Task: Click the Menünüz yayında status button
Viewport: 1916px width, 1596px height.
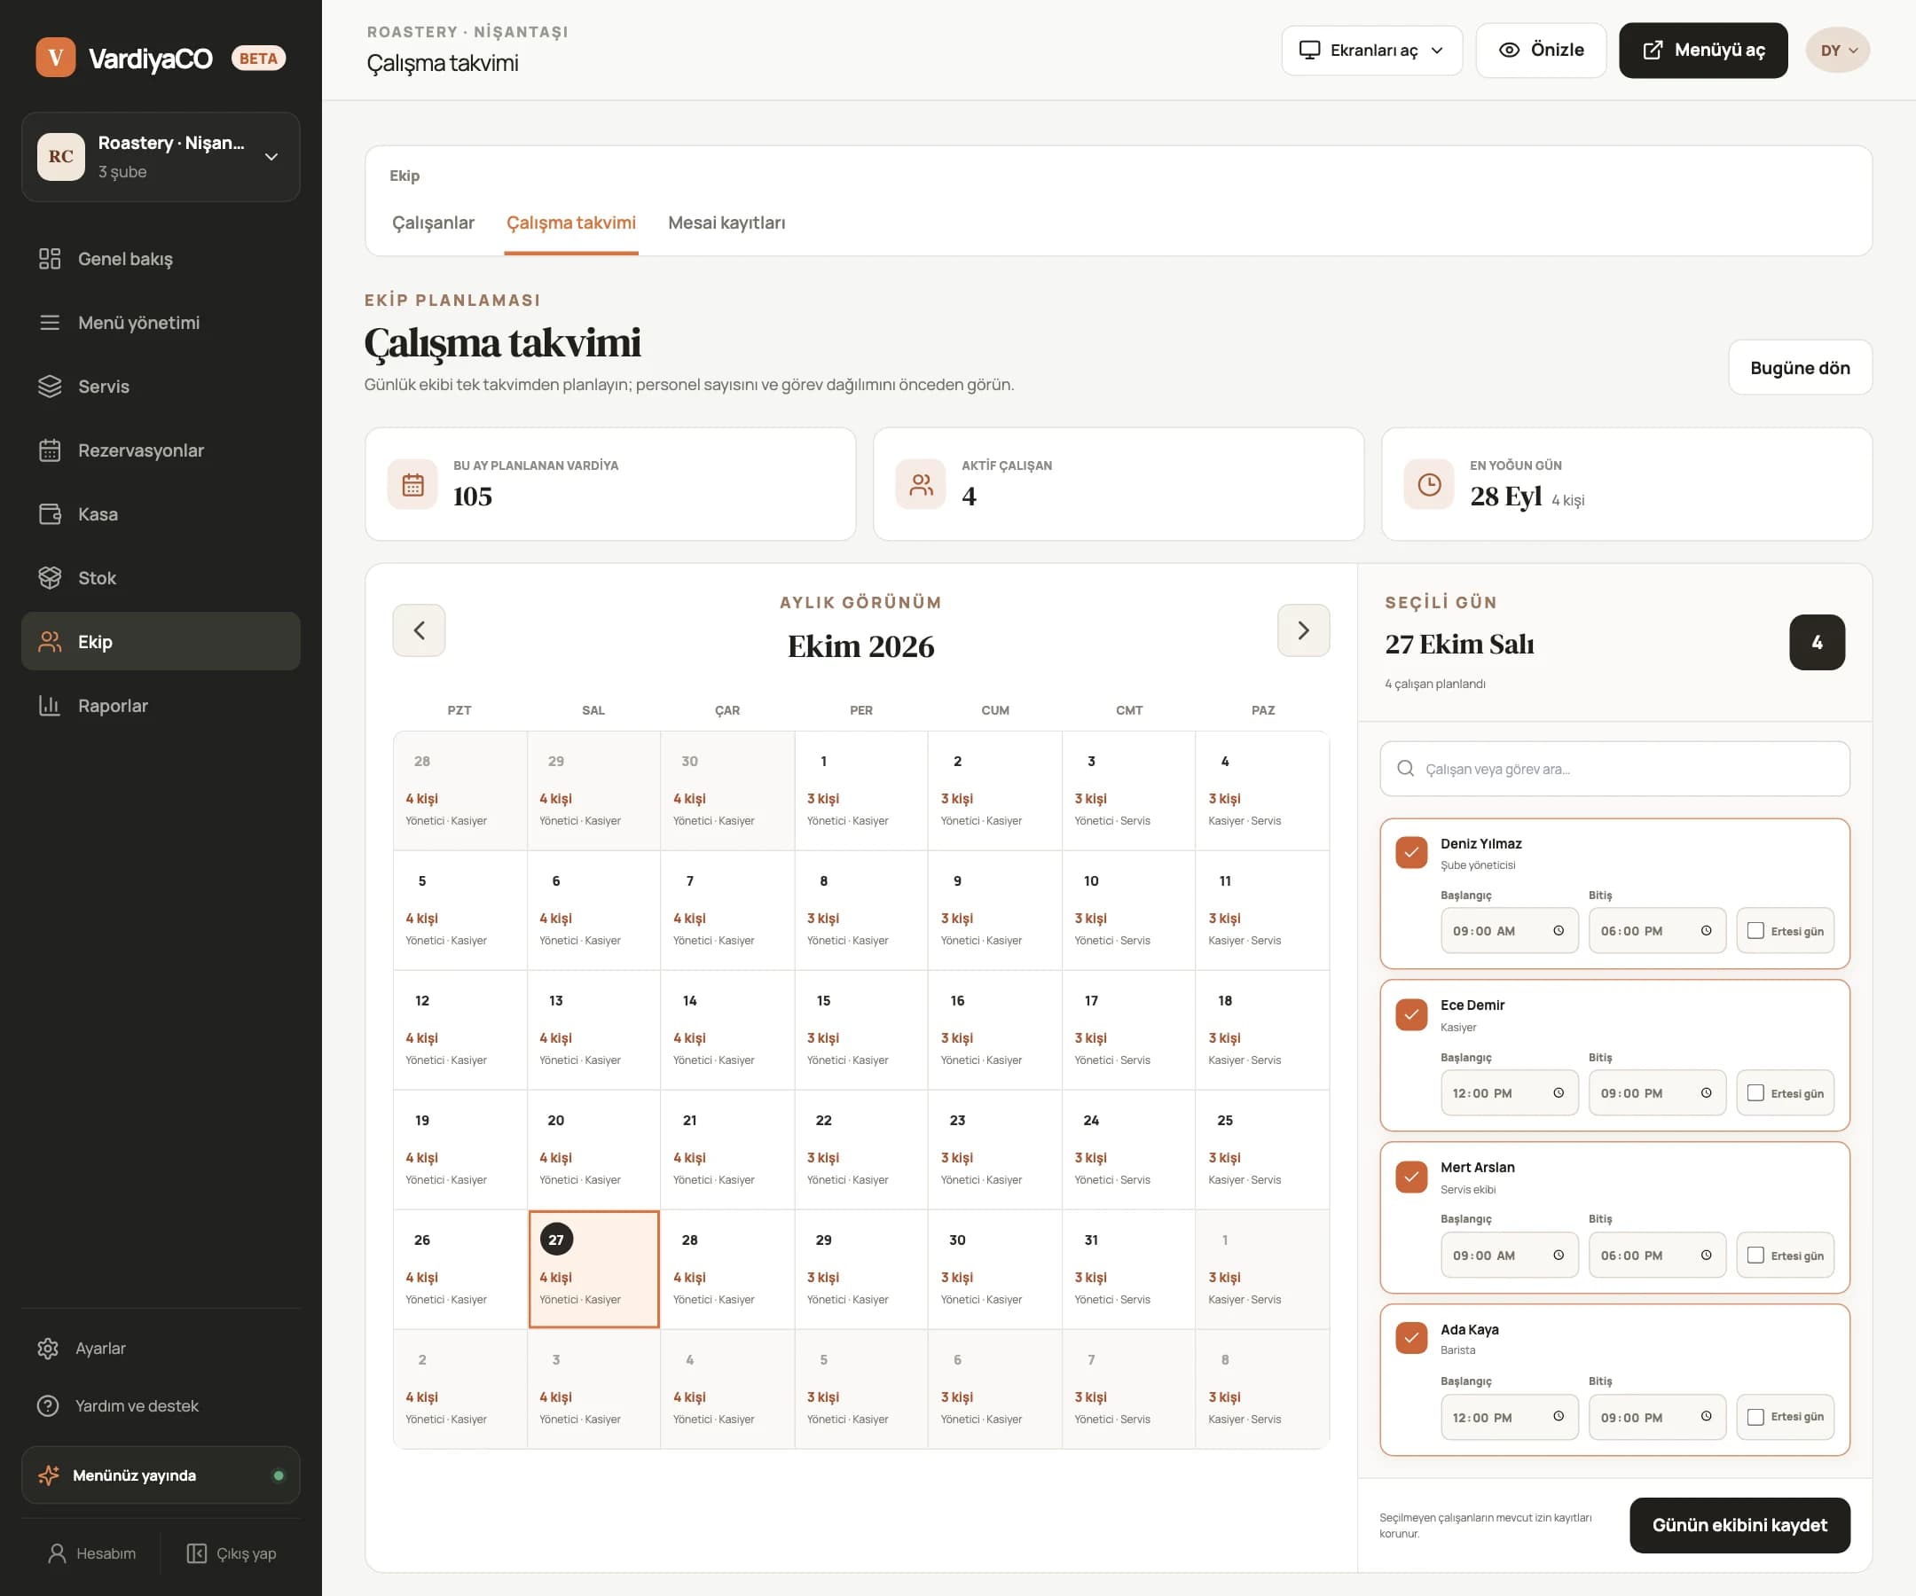Action: coord(161,1475)
